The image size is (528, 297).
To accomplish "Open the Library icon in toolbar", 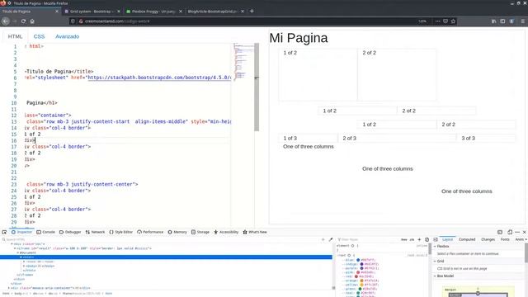I will pos(493,21).
